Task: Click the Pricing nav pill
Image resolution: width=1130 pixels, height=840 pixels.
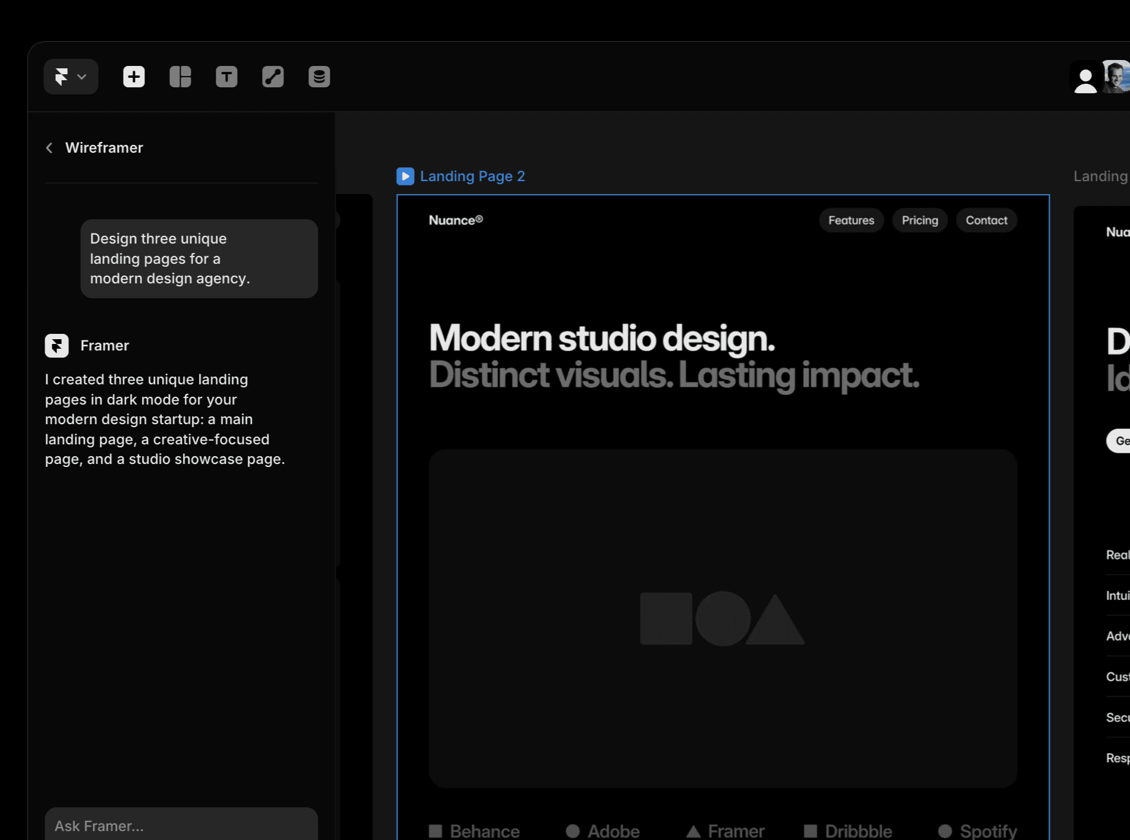Action: click(x=920, y=220)
